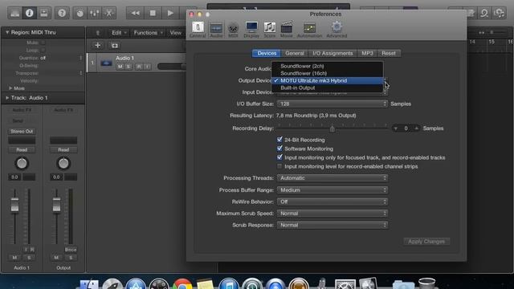Toggle 24-Bit Recording checkbox
This screenshot has height=289, width=514.
pos(279,140)
